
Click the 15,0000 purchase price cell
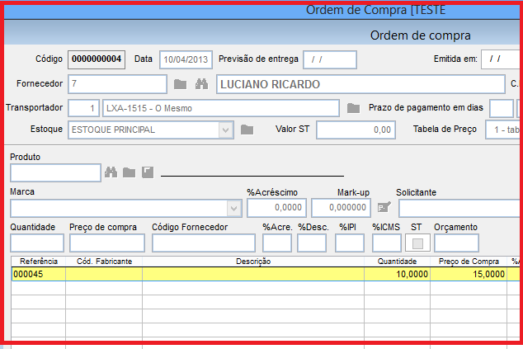tap(469, 274)
